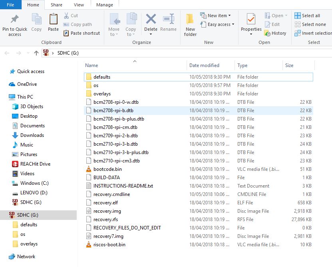The width and height of the screenshot is (332, 267).
Task: Switch to the Share tab
Action: coord(56,5)
